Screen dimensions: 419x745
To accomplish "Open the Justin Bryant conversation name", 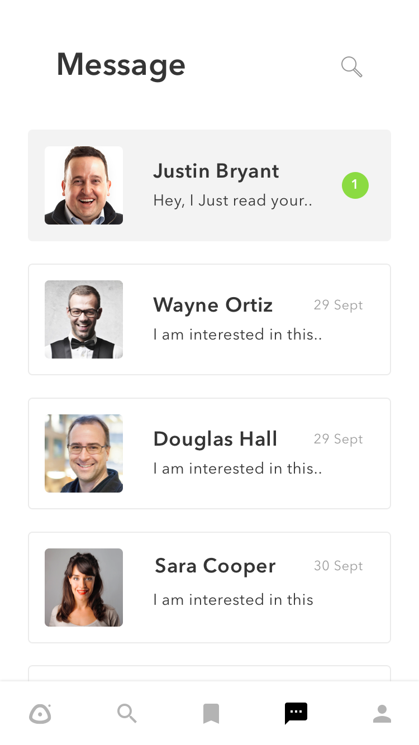I will point(216,171).
